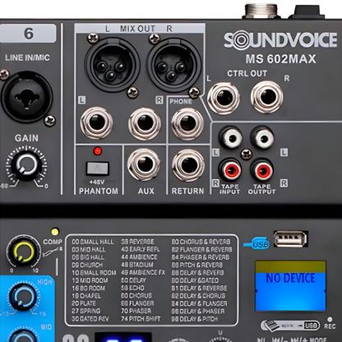Select effect '03 MID HALL' in list
Viewport: 342px width, 342px height.
click(89, 250)
